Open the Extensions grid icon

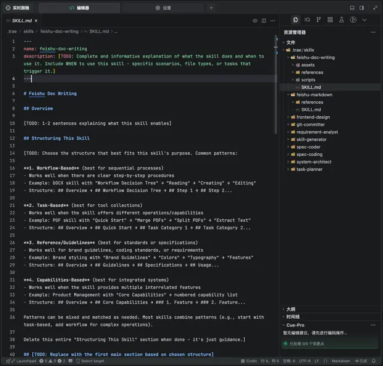tap(330, 20)
